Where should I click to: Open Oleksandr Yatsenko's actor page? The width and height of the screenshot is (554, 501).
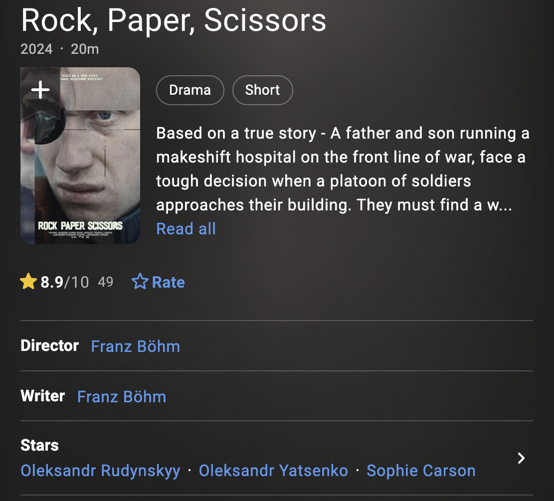(x=273, y=471)
